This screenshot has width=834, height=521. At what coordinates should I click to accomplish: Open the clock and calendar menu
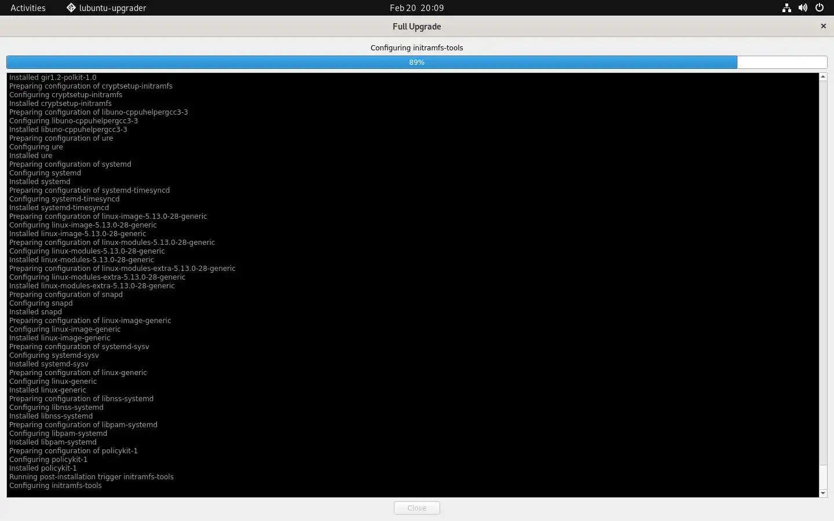click(416, 8)
